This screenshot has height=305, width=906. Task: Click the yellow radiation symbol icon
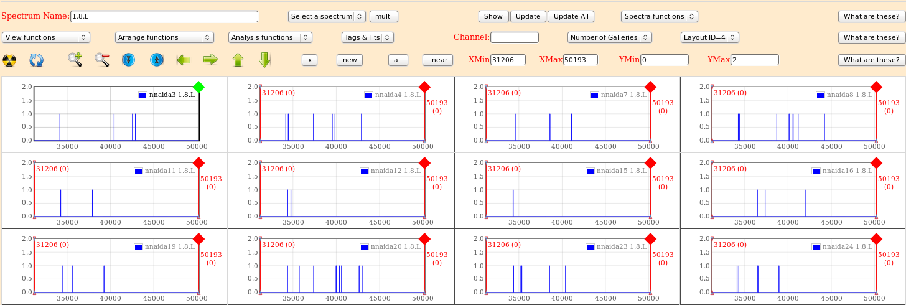tap(9, 60)
